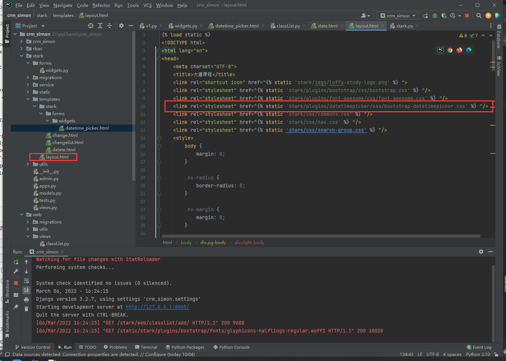This screenshot has height=361, width=506.
Task: Click the 6 warnings indicator
Action: click(x=463, y=35)
